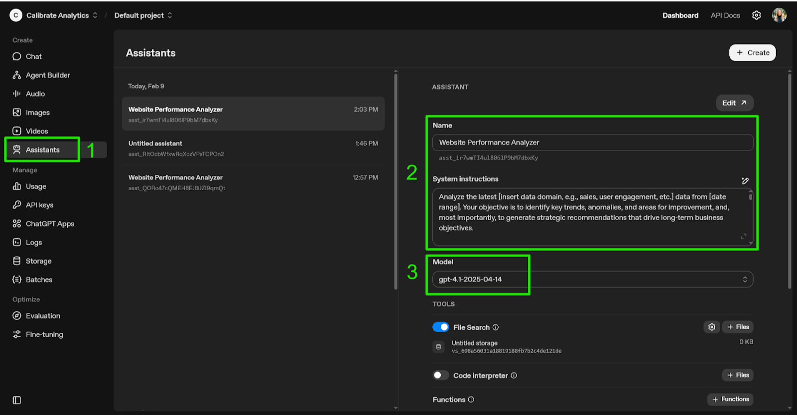
Task: Click the assistants list scrollbar
Action: pos(396,182)
